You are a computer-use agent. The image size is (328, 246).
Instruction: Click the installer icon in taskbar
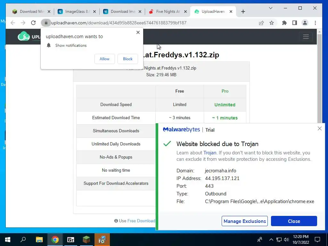coord(102,240)
